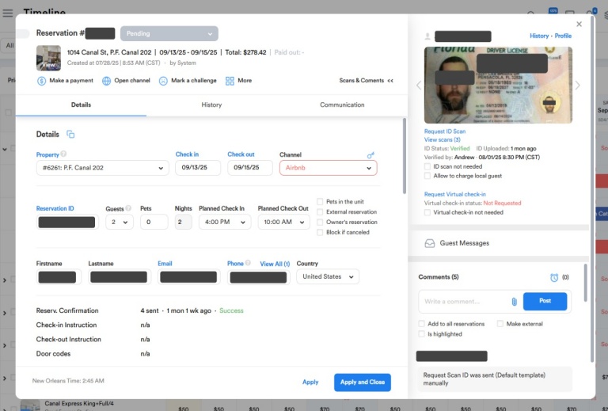608x411 pixels.
Task: Switch to the History tab
Action: tap(211, 105)
